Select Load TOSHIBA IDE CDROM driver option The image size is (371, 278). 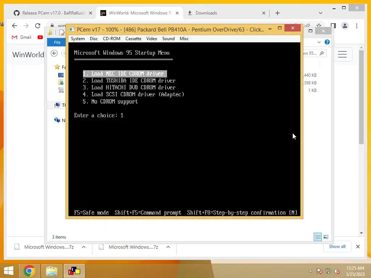(x=129, y=81)
